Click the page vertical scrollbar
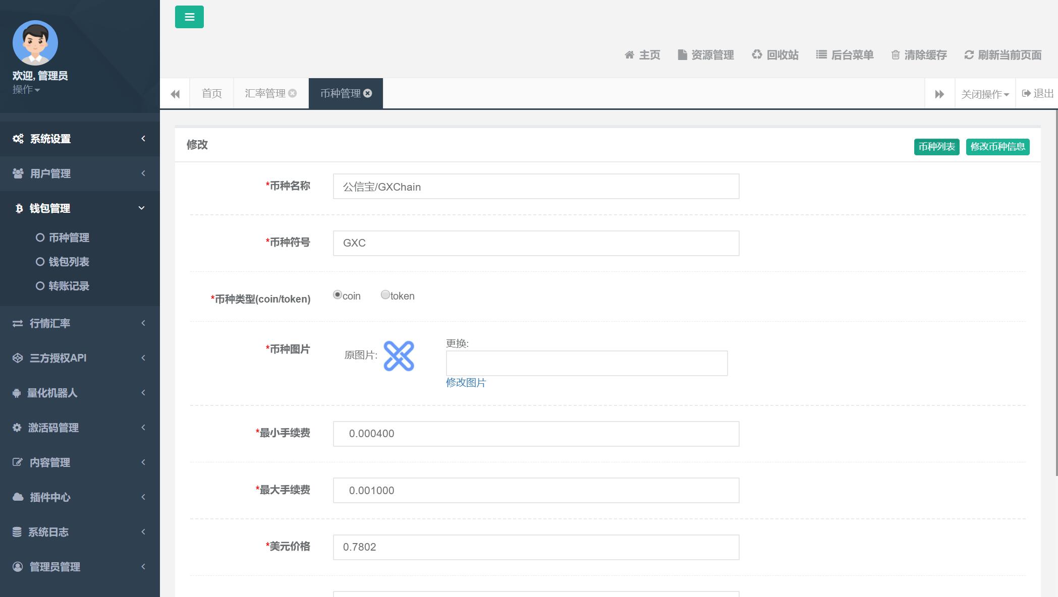 1056,292
